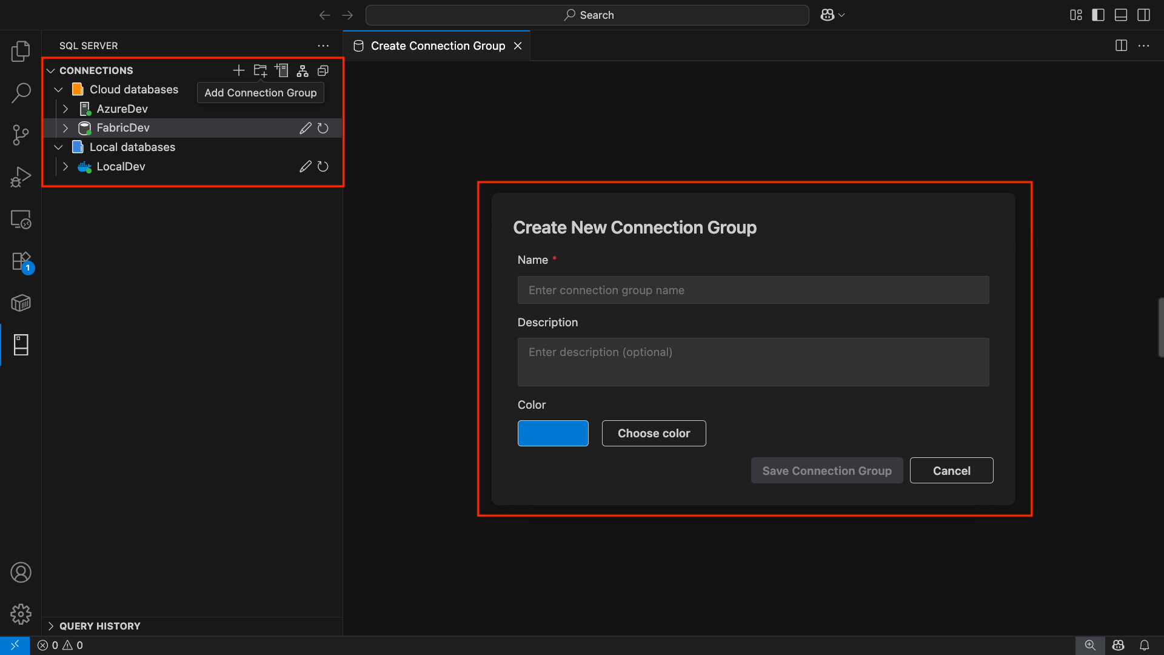Screen dimensions: 1164x655
Task: Collapse the Cloud databases group
Action: (x=58, y=90)
